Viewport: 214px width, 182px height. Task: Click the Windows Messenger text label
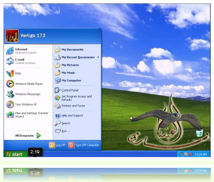28,94
